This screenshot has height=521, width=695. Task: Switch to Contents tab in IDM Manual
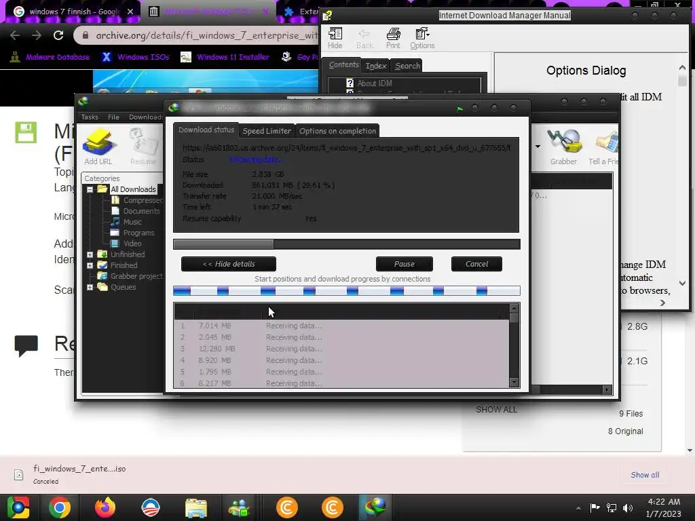[343, 64]
